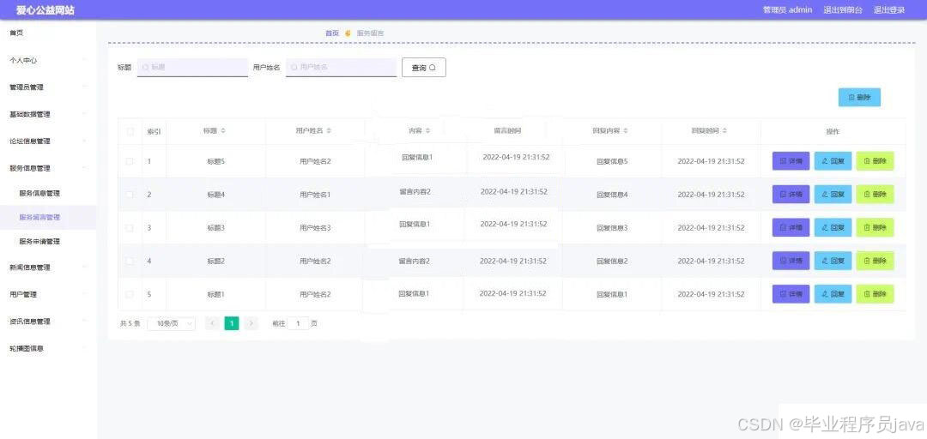Click cell 回复信息5
927x439 pixels.
click(612, 161)
